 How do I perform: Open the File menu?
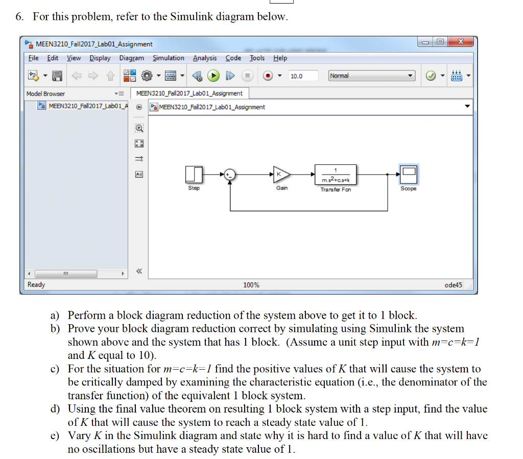33,58
